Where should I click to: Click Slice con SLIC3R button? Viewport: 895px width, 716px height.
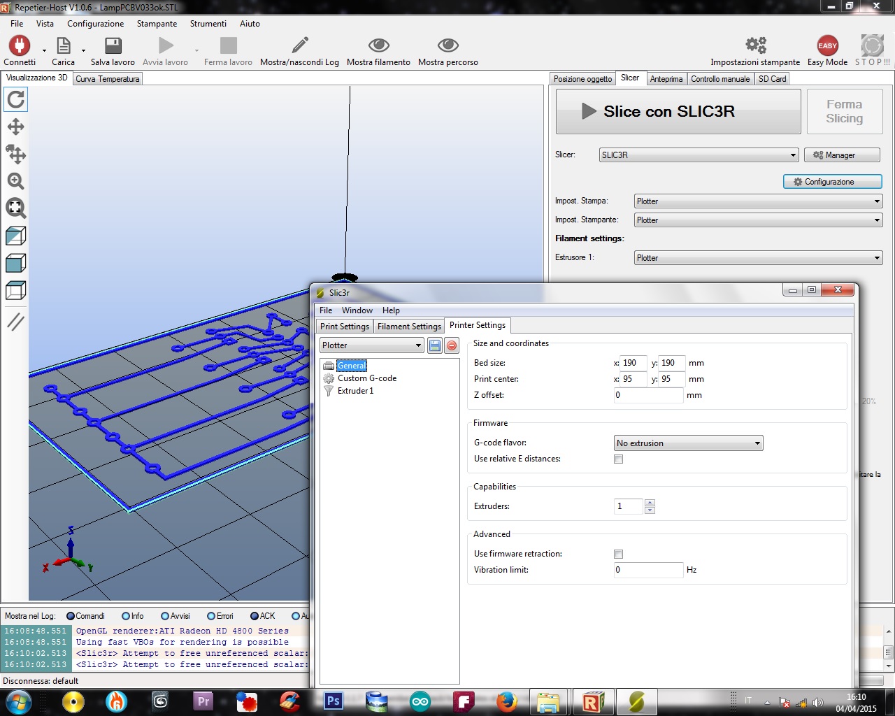click(678, 111)
